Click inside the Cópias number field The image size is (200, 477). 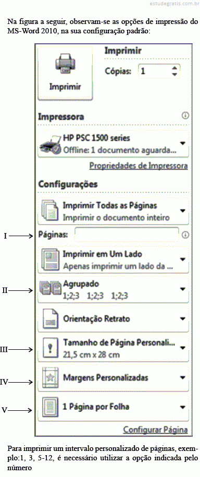(x=154, y=71)
